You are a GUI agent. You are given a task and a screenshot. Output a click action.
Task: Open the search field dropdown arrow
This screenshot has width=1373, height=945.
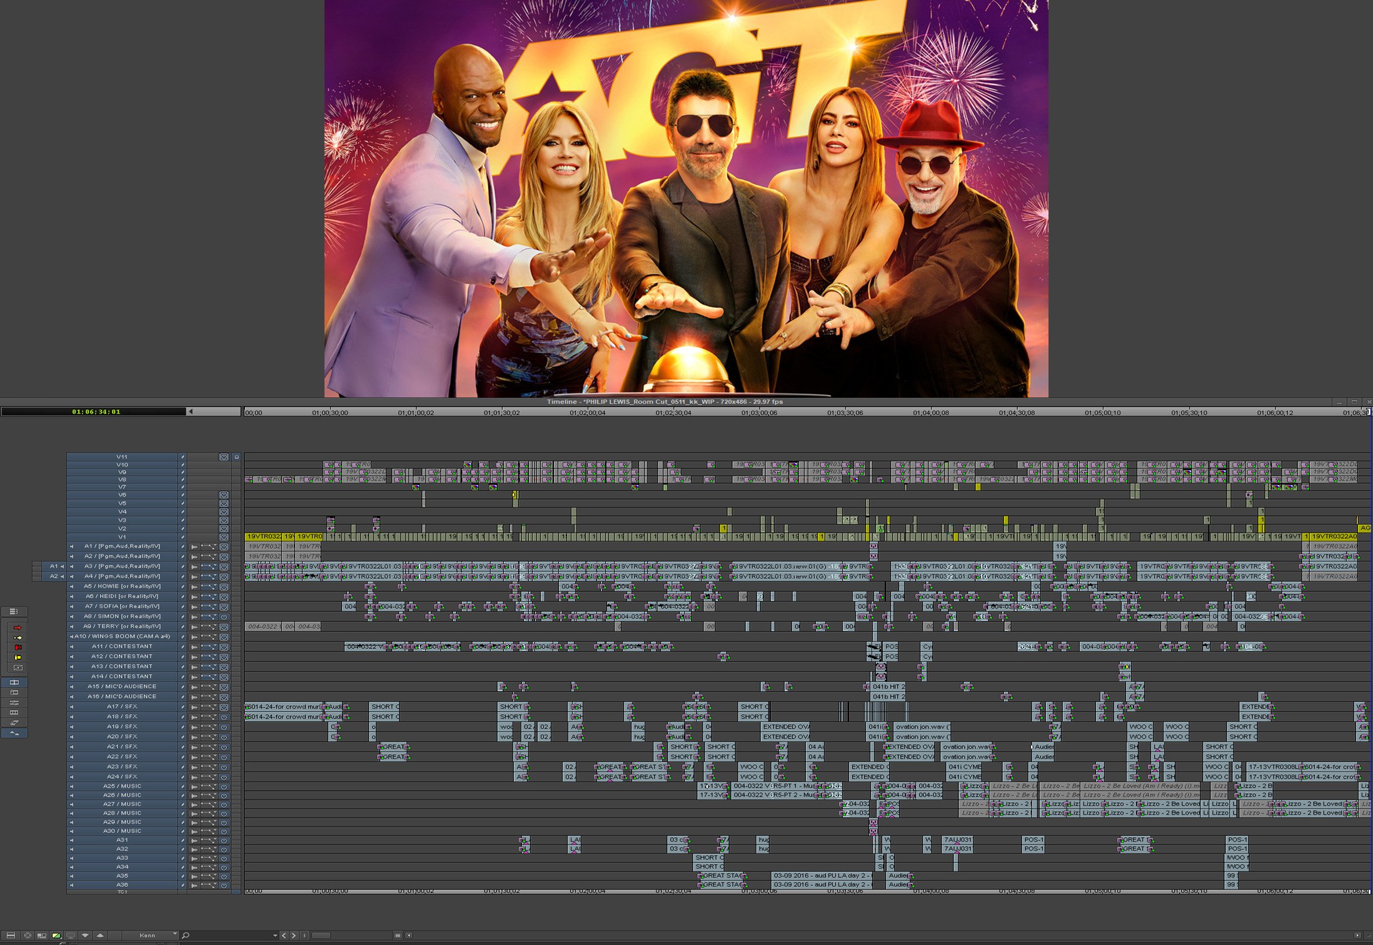275,936
